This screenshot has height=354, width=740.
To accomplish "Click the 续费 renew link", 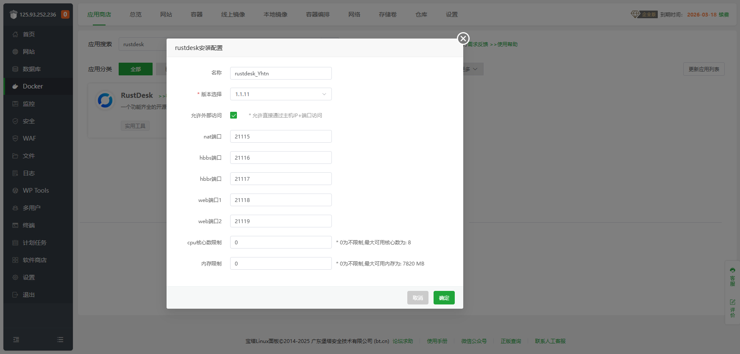I will pos(724,14).
